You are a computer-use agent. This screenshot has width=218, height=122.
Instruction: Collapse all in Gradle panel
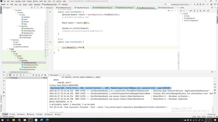198,11
